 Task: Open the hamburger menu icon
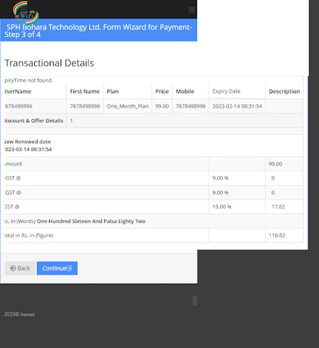pos(192,10)
